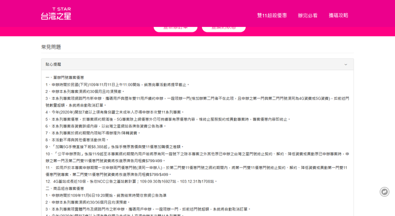Click line 5 本系列專案優惠，於專案綁約期滿後
The height and width of the screenshot is (216, 395).
pyautogui.click(x=168, y=119)
